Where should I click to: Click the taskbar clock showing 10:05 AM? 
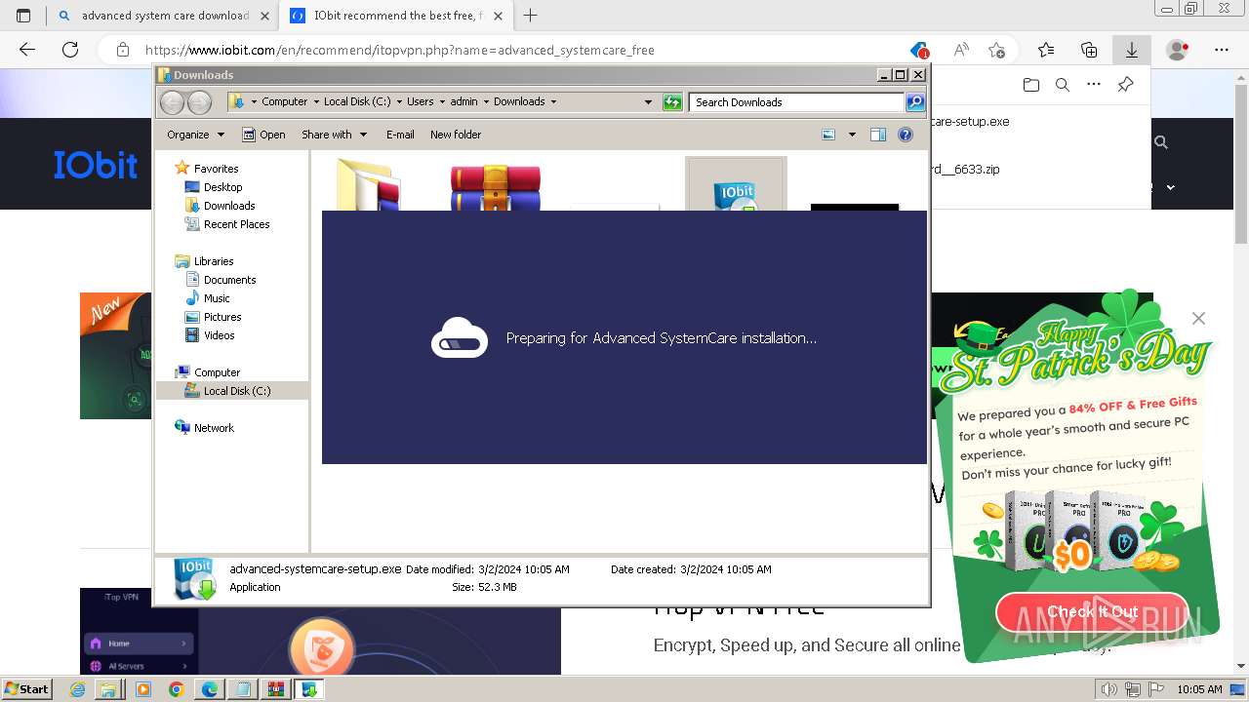[x=1199, y=689]
